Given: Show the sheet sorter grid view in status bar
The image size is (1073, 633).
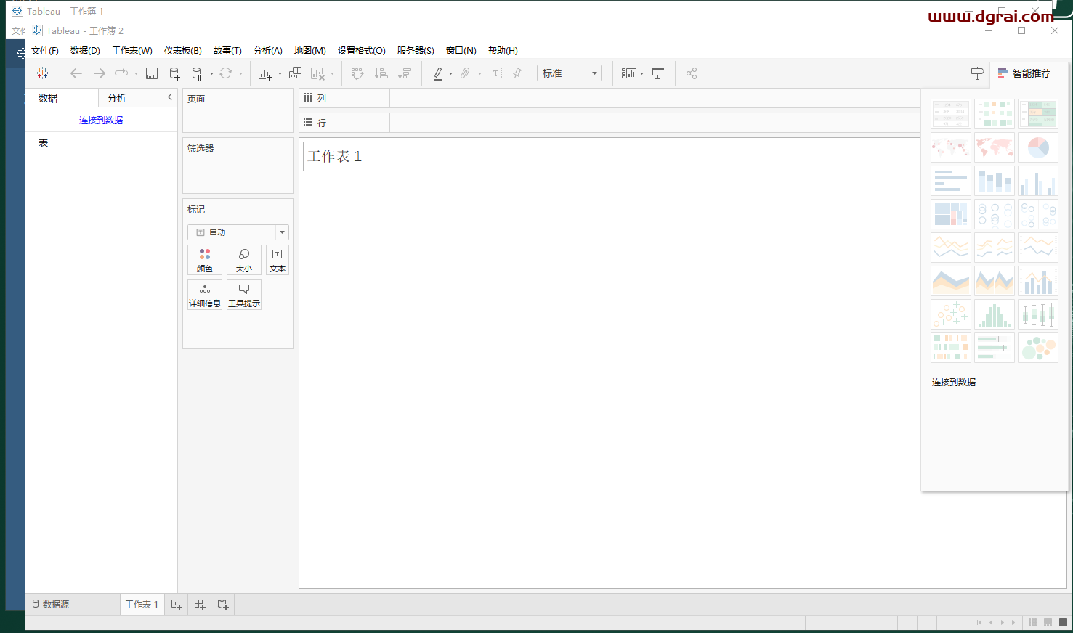Looking at the screenshot, I should [x=1033, y=623].
